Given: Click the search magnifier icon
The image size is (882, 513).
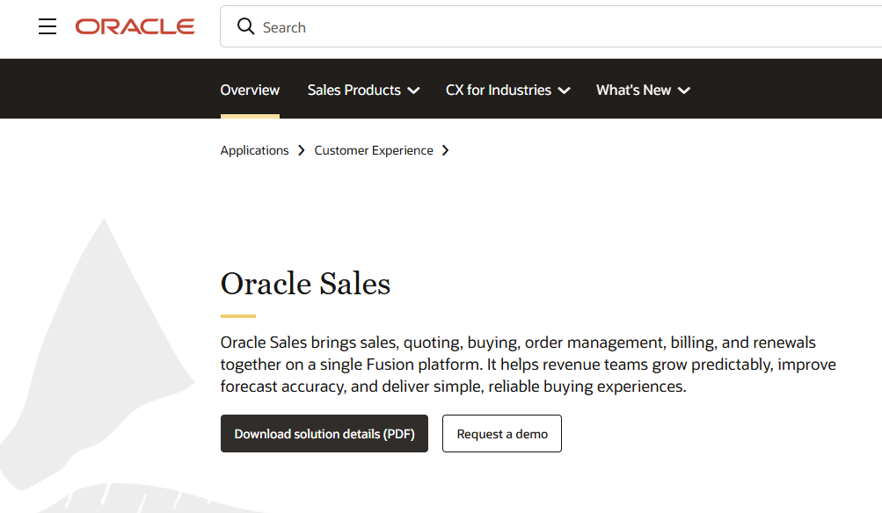Looking at the screenshot, I should point(245,26).
